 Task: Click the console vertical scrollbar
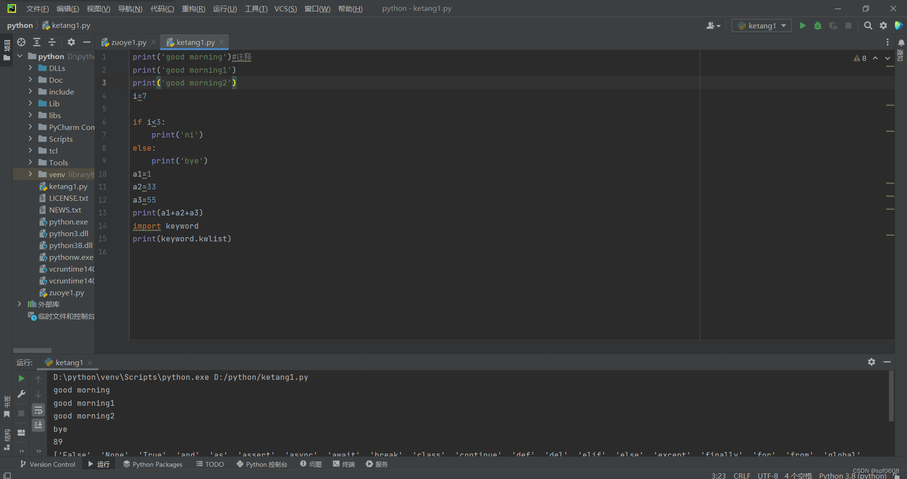(x=891, y=396)
